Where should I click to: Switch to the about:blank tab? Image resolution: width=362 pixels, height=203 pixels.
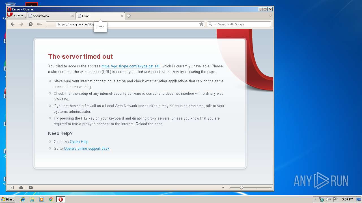[x=51, y=16]
